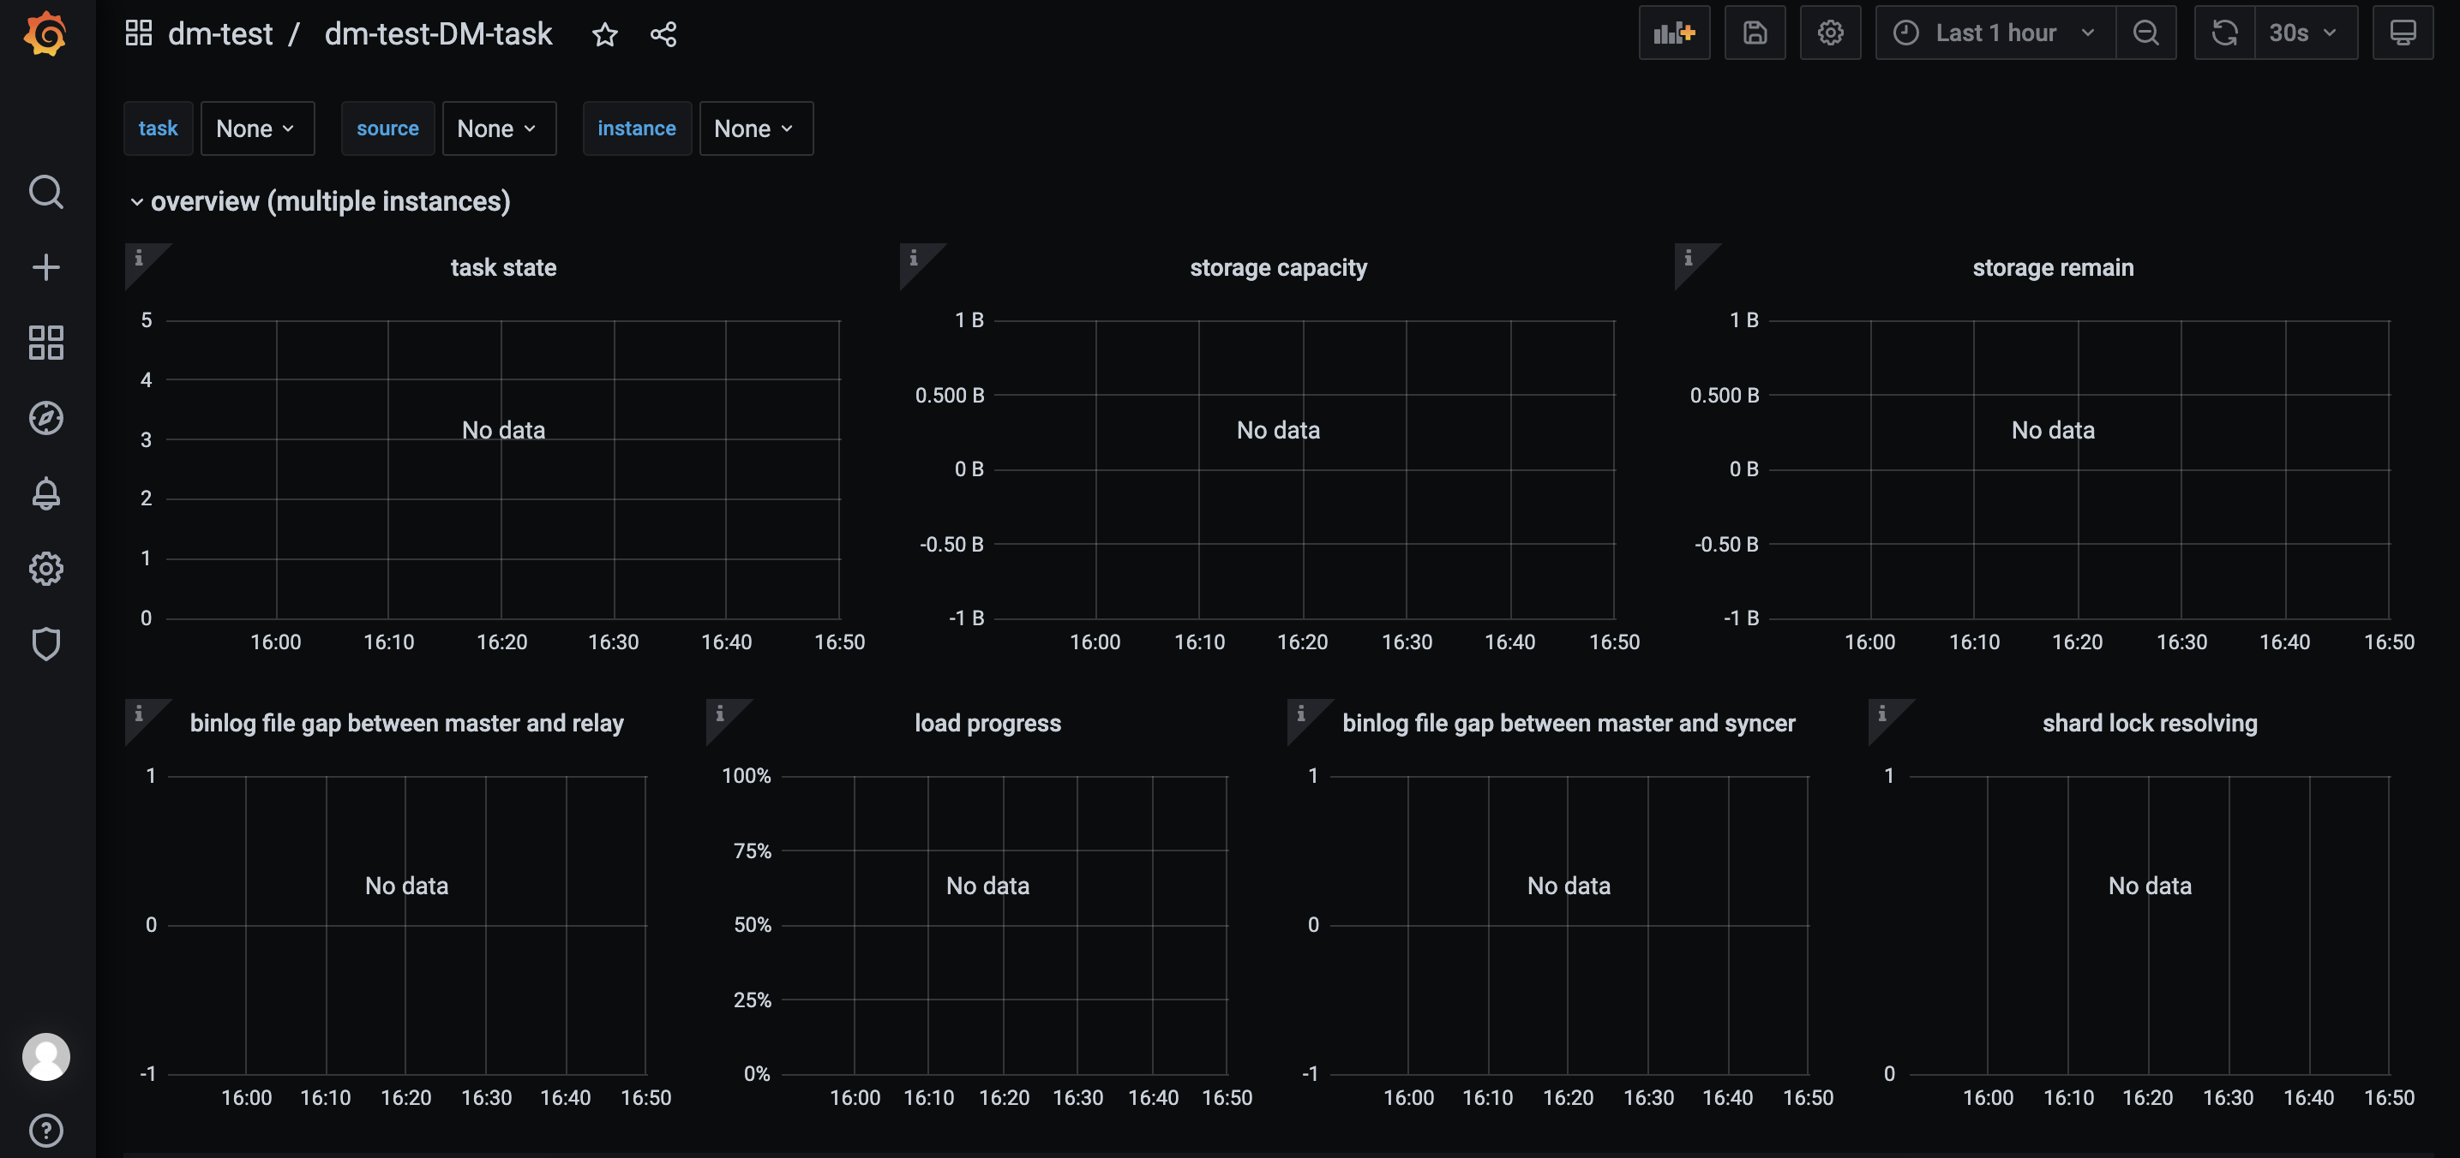The width and height of the screenshot is (2460, 1158).
Task: Click the Grafana logo home icon
Action: (x=45, y=34)
